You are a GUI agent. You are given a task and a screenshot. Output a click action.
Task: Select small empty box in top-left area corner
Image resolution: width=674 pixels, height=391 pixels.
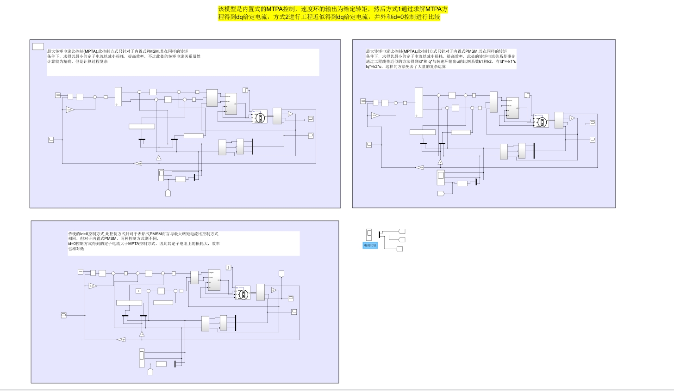38,46
